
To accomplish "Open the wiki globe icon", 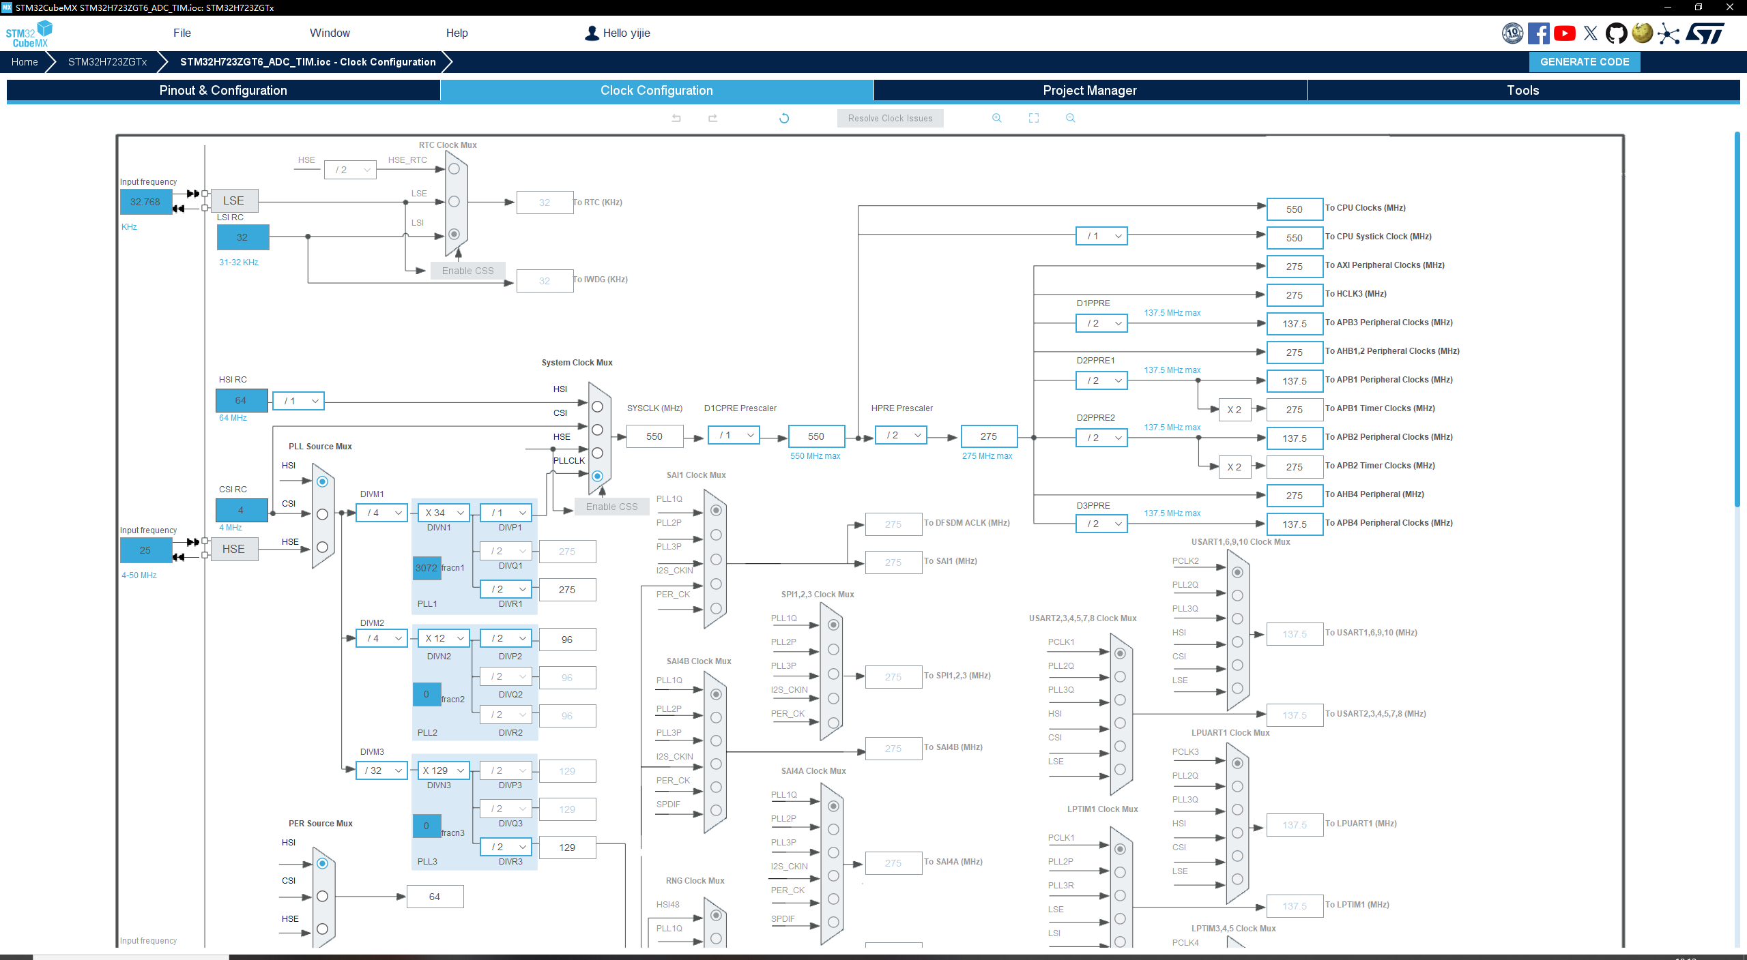I will click(x=1643, y=33).
